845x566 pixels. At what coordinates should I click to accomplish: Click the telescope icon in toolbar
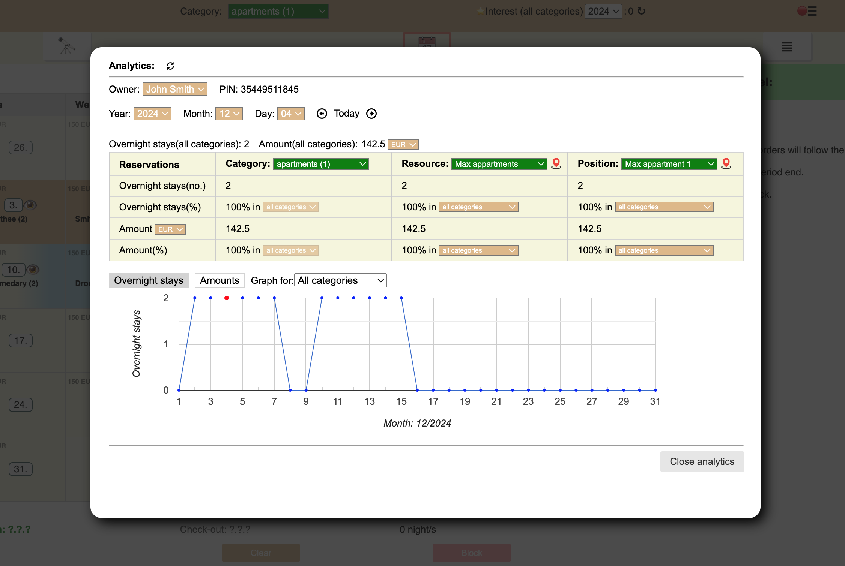(67, 46)
